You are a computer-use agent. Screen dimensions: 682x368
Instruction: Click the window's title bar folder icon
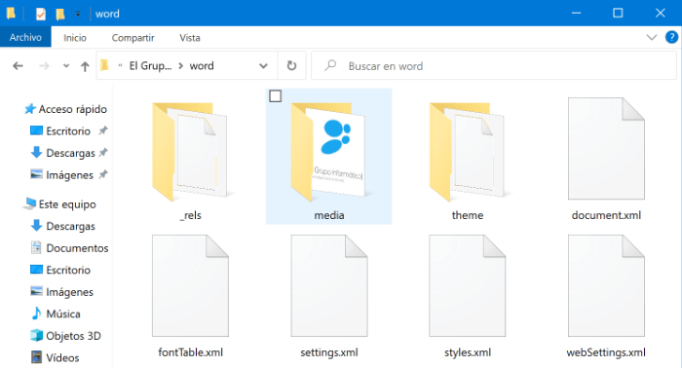click(x=11, y=14)
